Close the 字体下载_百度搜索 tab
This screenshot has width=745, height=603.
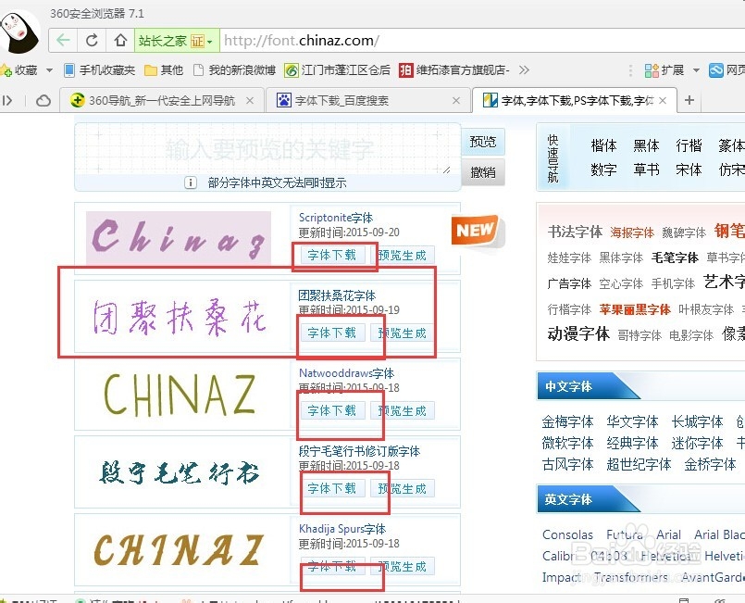456,100
